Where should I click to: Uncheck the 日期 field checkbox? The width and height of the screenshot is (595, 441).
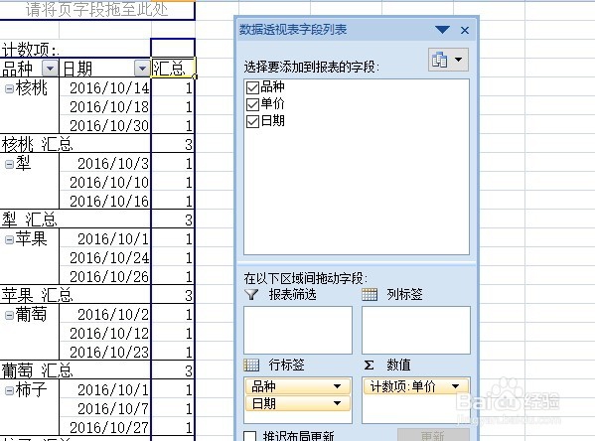[252, 121]
